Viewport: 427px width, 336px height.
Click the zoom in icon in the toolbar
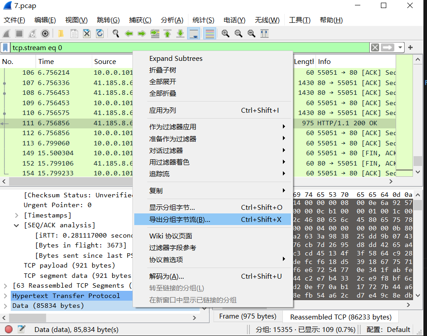(x=226, y=34)
